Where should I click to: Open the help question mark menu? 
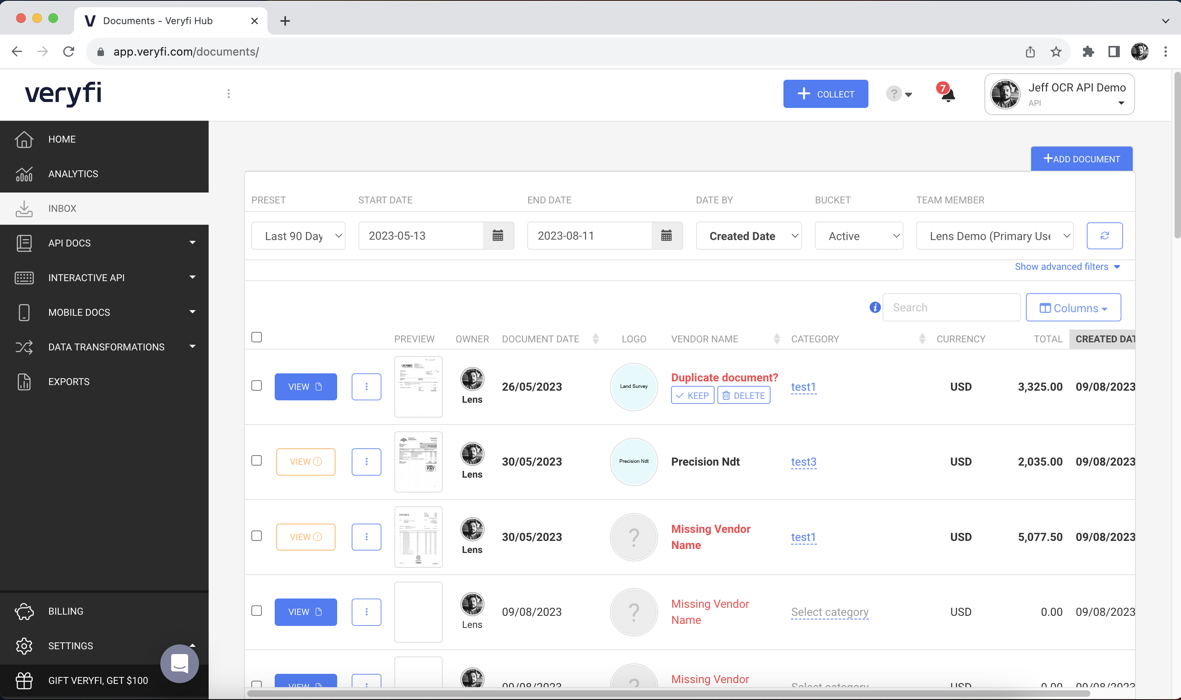(899, 94)
